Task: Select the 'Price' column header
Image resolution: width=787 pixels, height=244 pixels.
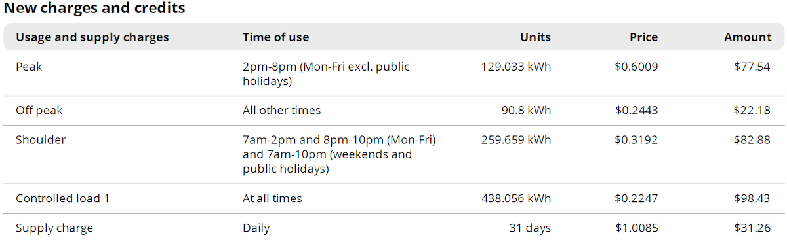Action: pyautogui.click(x=643, y=37)
